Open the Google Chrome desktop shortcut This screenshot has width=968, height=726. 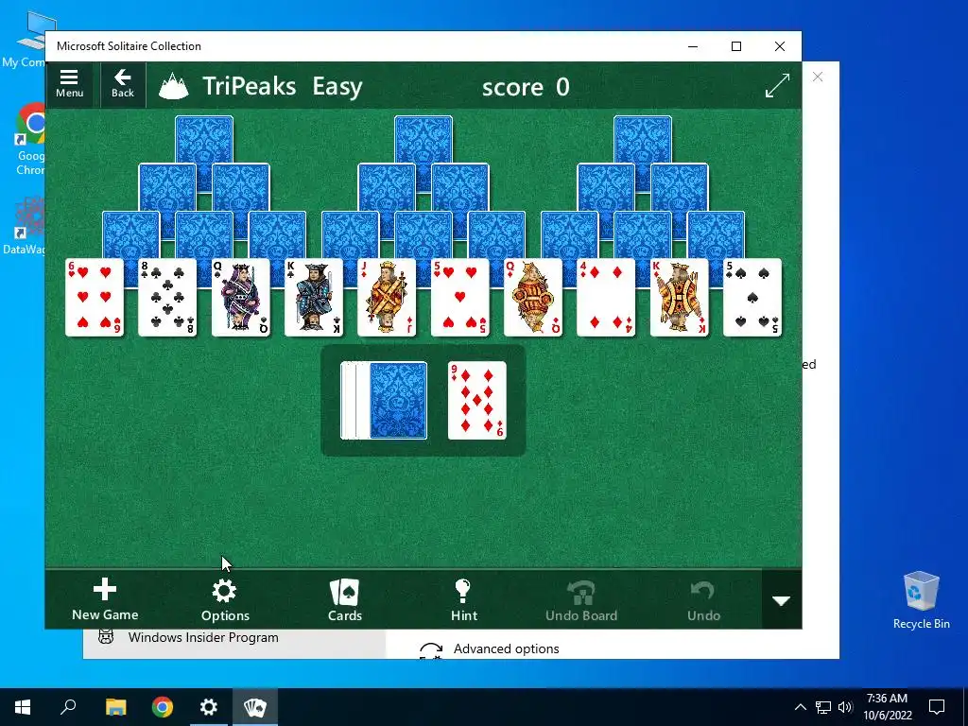tap(29, 140)
